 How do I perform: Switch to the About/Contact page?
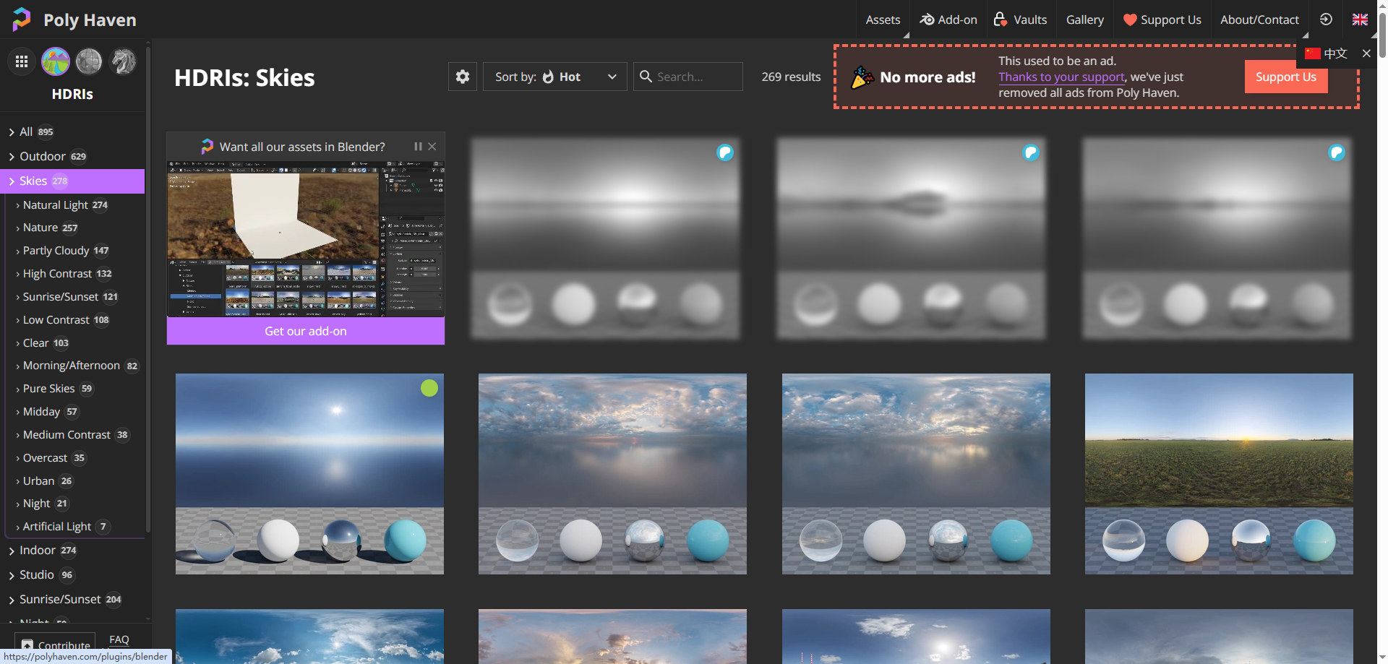coord(1259,20)
